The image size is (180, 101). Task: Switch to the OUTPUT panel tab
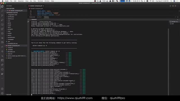pos(39,17)
